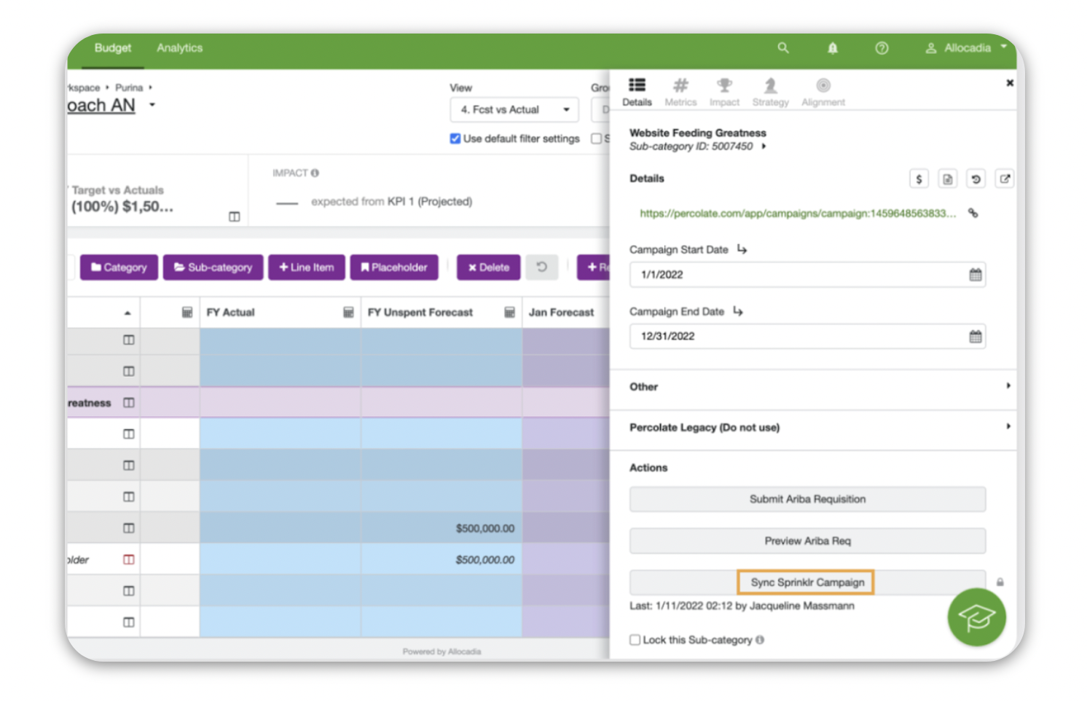Image resolution: width=1087 pixels, height=701 pixels.
Task: Click the red panel icon on 'older' row
Action: point(129,560)
